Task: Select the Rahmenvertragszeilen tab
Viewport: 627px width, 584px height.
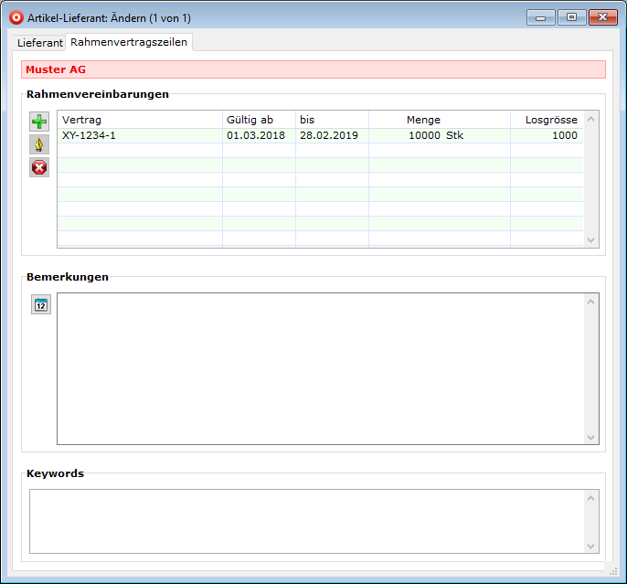Action: [x=128, y=42]
